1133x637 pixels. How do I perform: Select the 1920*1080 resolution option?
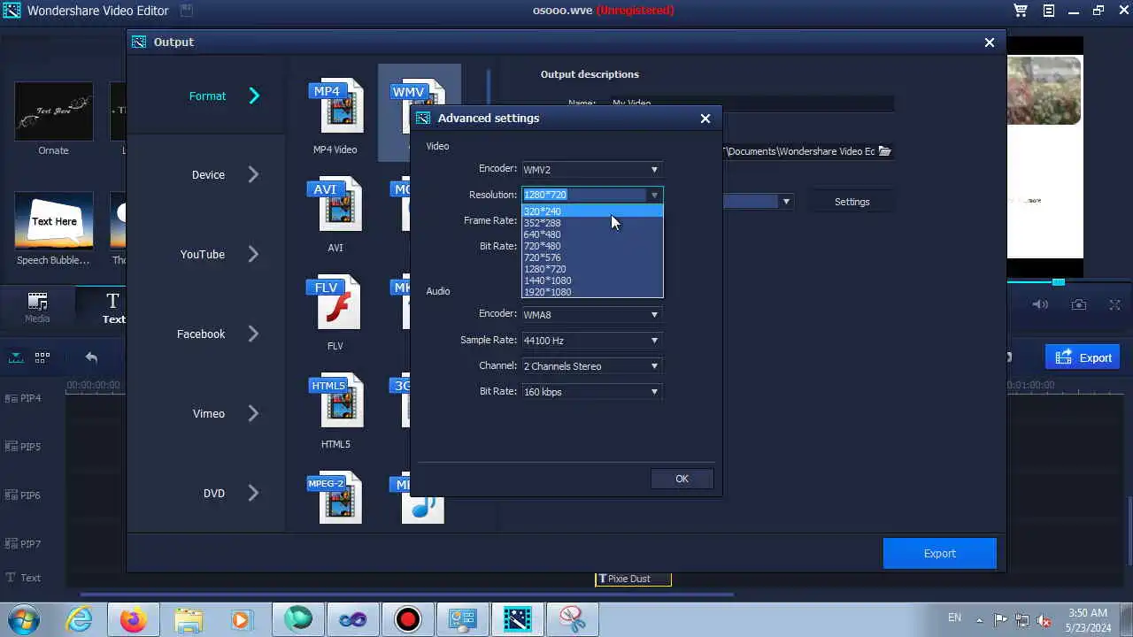592,292
